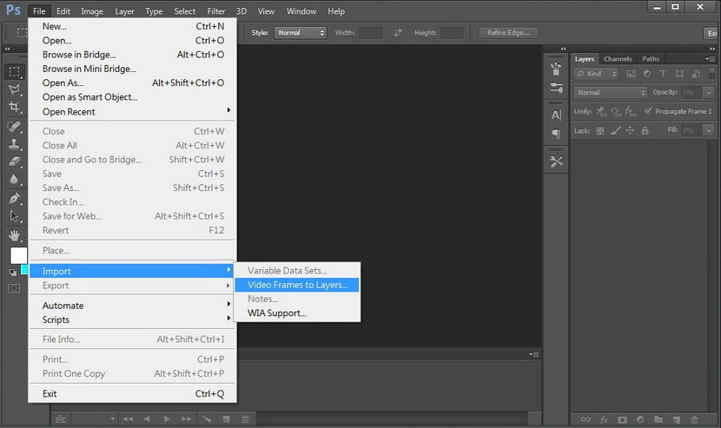Viewport: 721px width, 428px height.
Task: Create a new layer icon
Action: 677,419
